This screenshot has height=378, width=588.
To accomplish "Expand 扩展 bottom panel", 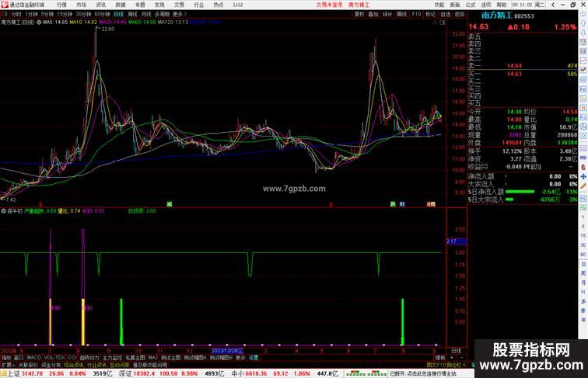I will click(x=8, y=365).
